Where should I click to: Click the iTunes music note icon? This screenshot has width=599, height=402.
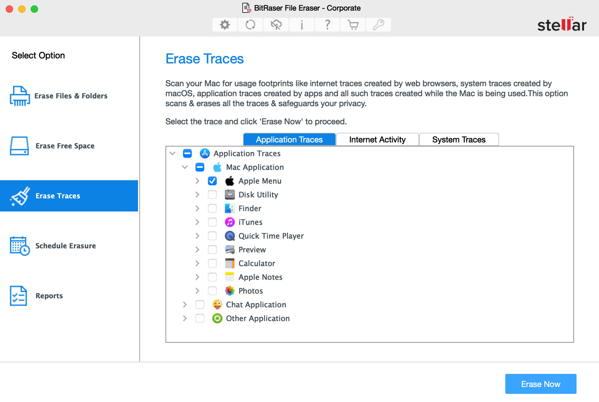[x=230, y=222]
